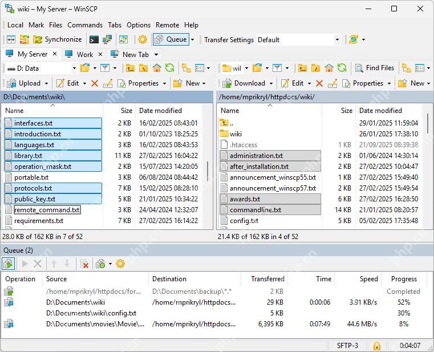Image resolution: width=434 pixels, height=352 pixels.
Task: Sort remote panel by Date modified header
Action: pos(388,111)
